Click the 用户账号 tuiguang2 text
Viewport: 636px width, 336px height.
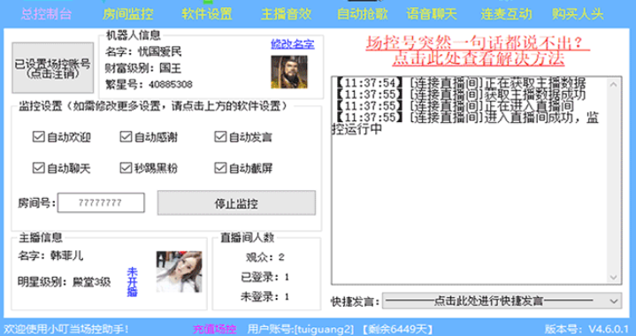[x=301, y=329]
